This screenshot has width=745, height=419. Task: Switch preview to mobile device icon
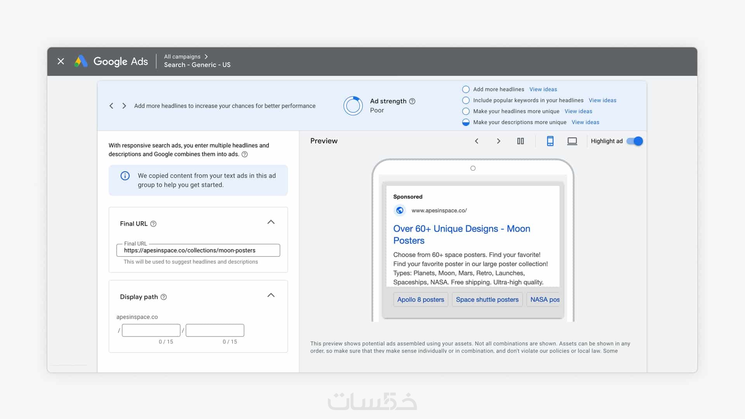tap(550, 141)
